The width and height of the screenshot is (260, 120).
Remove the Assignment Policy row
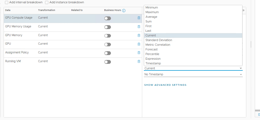tap(139, 53)
